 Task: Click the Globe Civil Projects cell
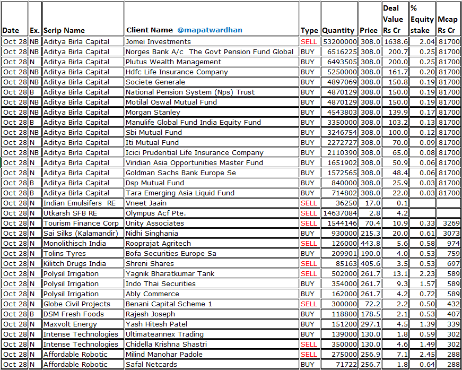tap(83, 304)
